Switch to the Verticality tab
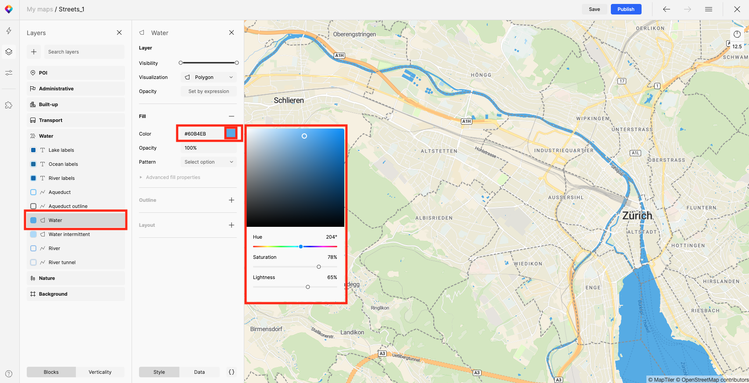 [x=100, y=372]
